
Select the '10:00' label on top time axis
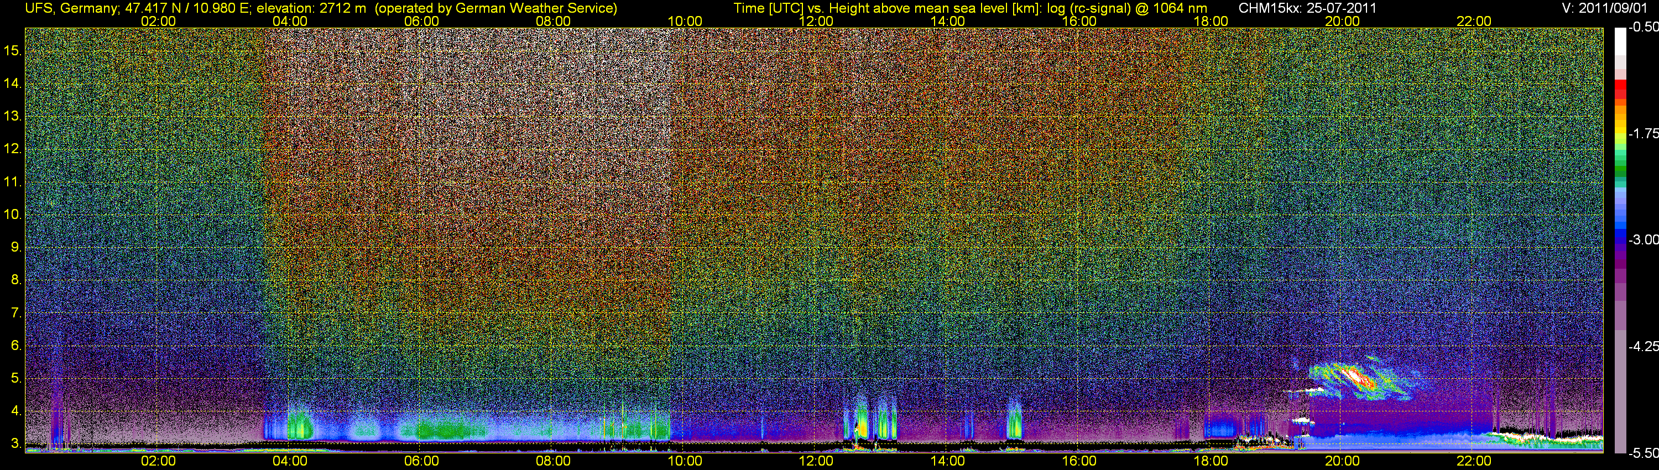pyautogui.click(x=685, y=21)
